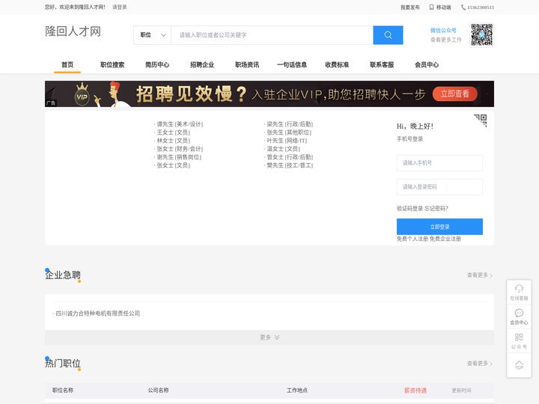Open resume of 温女士 [文员]
The height and width of the screenshot is (404, 539).
point(283,149)
